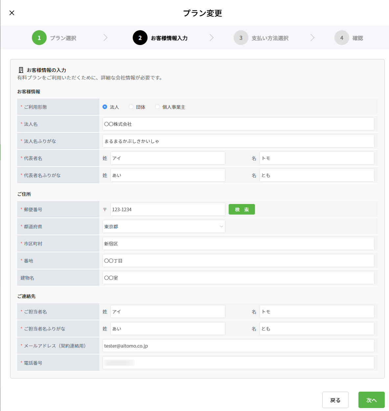Viewport: 389px width, 411px height.
Task: Open the 都道府県 dropdown
Action: [164, 226]
